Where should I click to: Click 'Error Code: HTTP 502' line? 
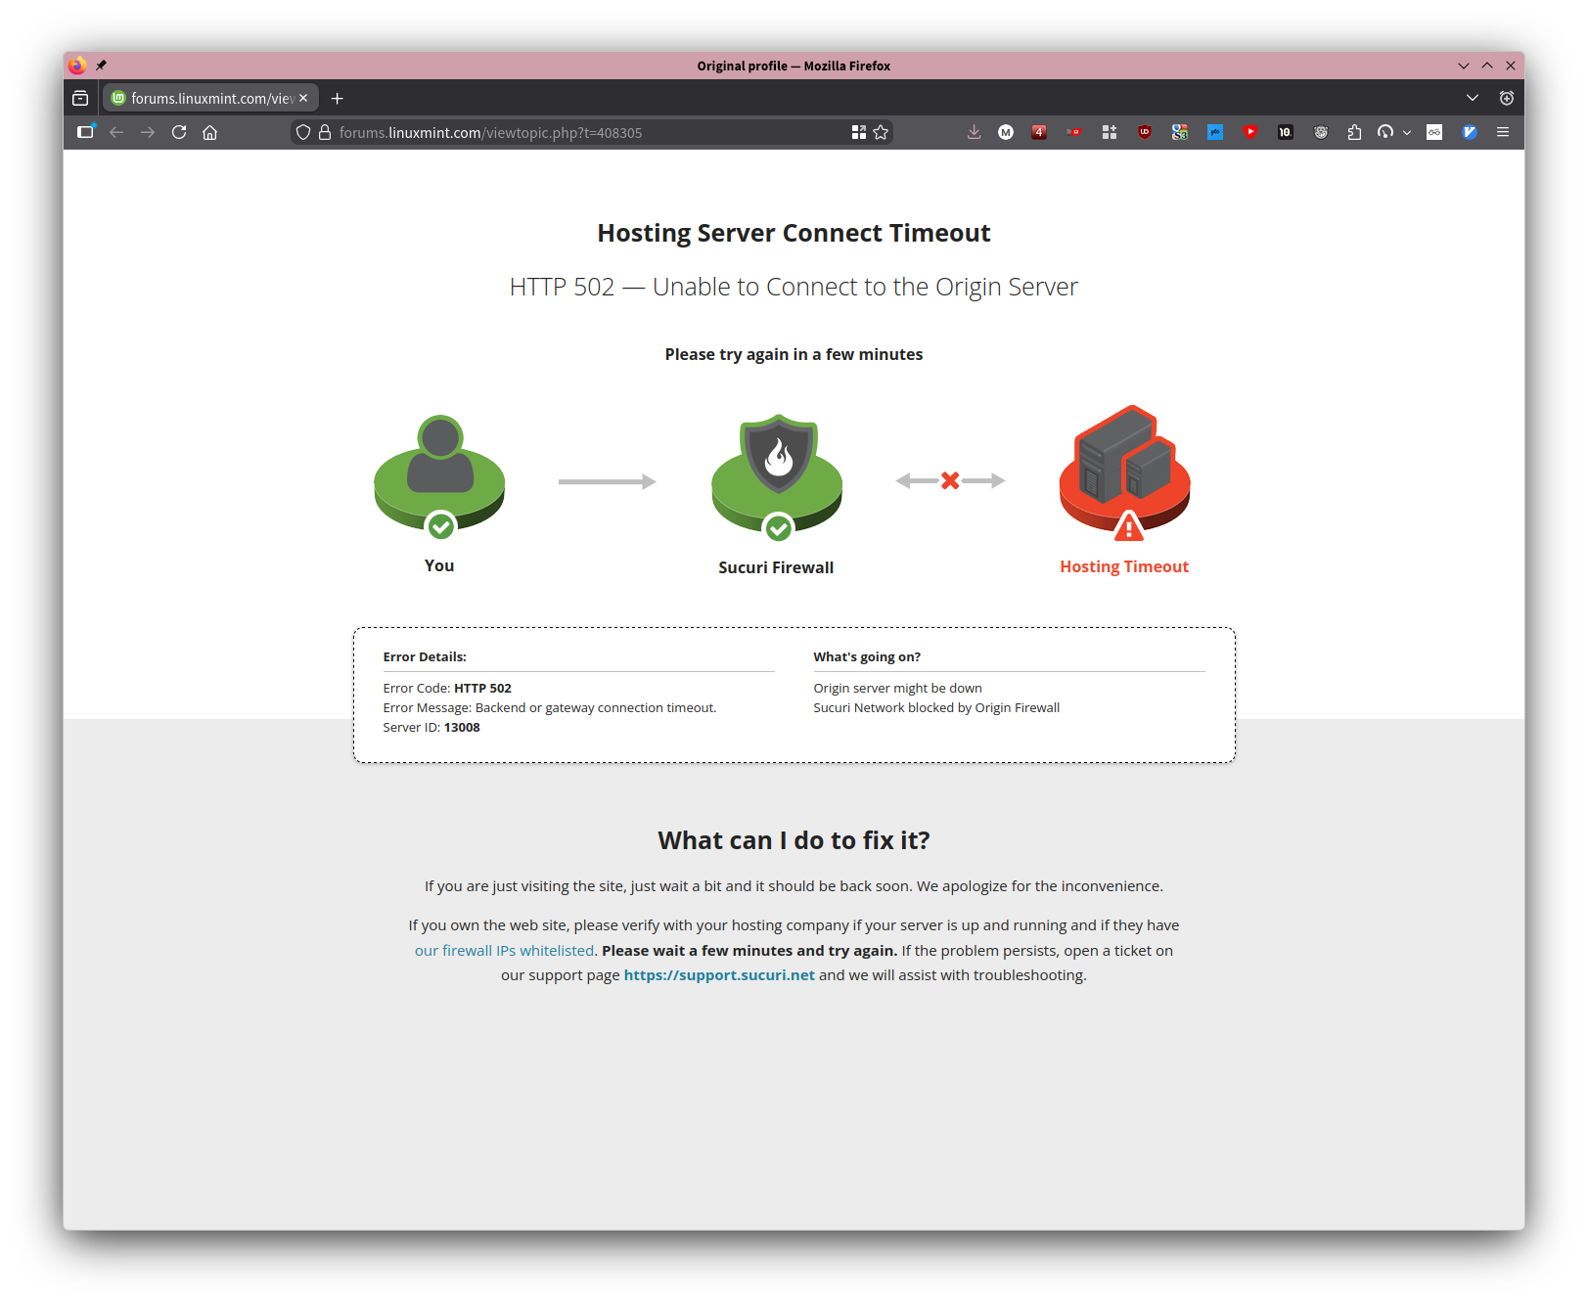(x=447, y=689)
